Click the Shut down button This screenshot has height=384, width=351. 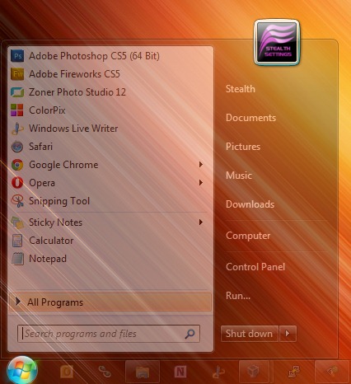[250, 334]
